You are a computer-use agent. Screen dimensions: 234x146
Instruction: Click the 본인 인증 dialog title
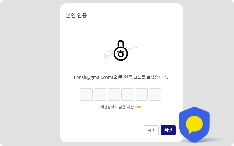[76, 15]
